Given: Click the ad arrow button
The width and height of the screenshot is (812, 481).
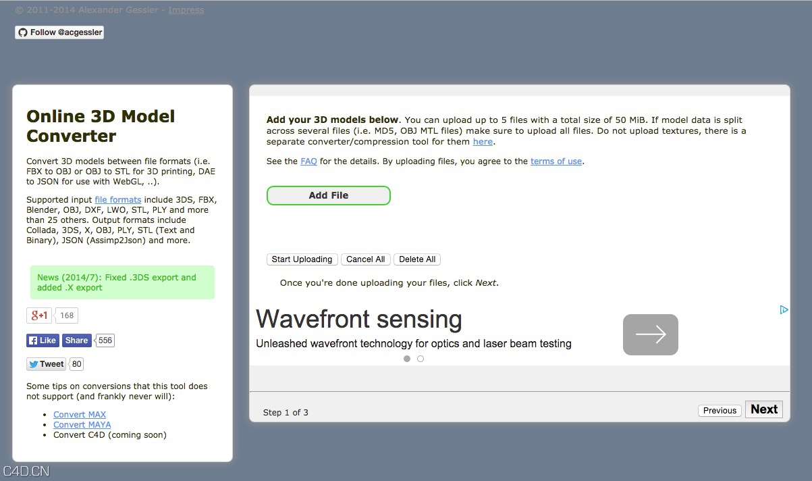Looking at the screenshot, I should coord(650,334).
